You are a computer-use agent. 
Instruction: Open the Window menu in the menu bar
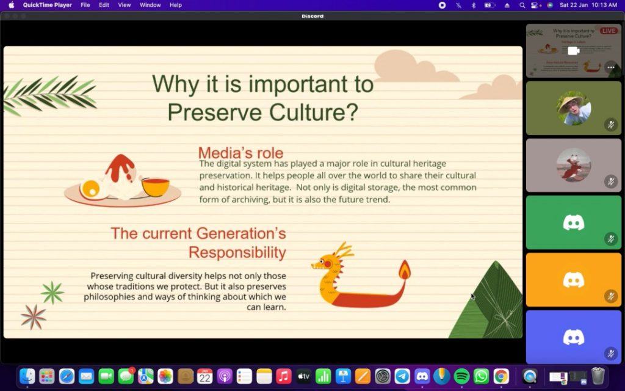click(150, 5)
